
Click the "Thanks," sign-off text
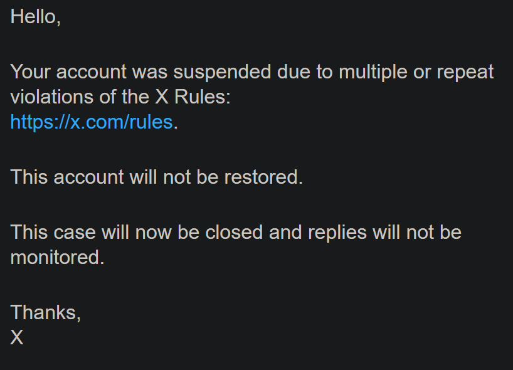46,312
